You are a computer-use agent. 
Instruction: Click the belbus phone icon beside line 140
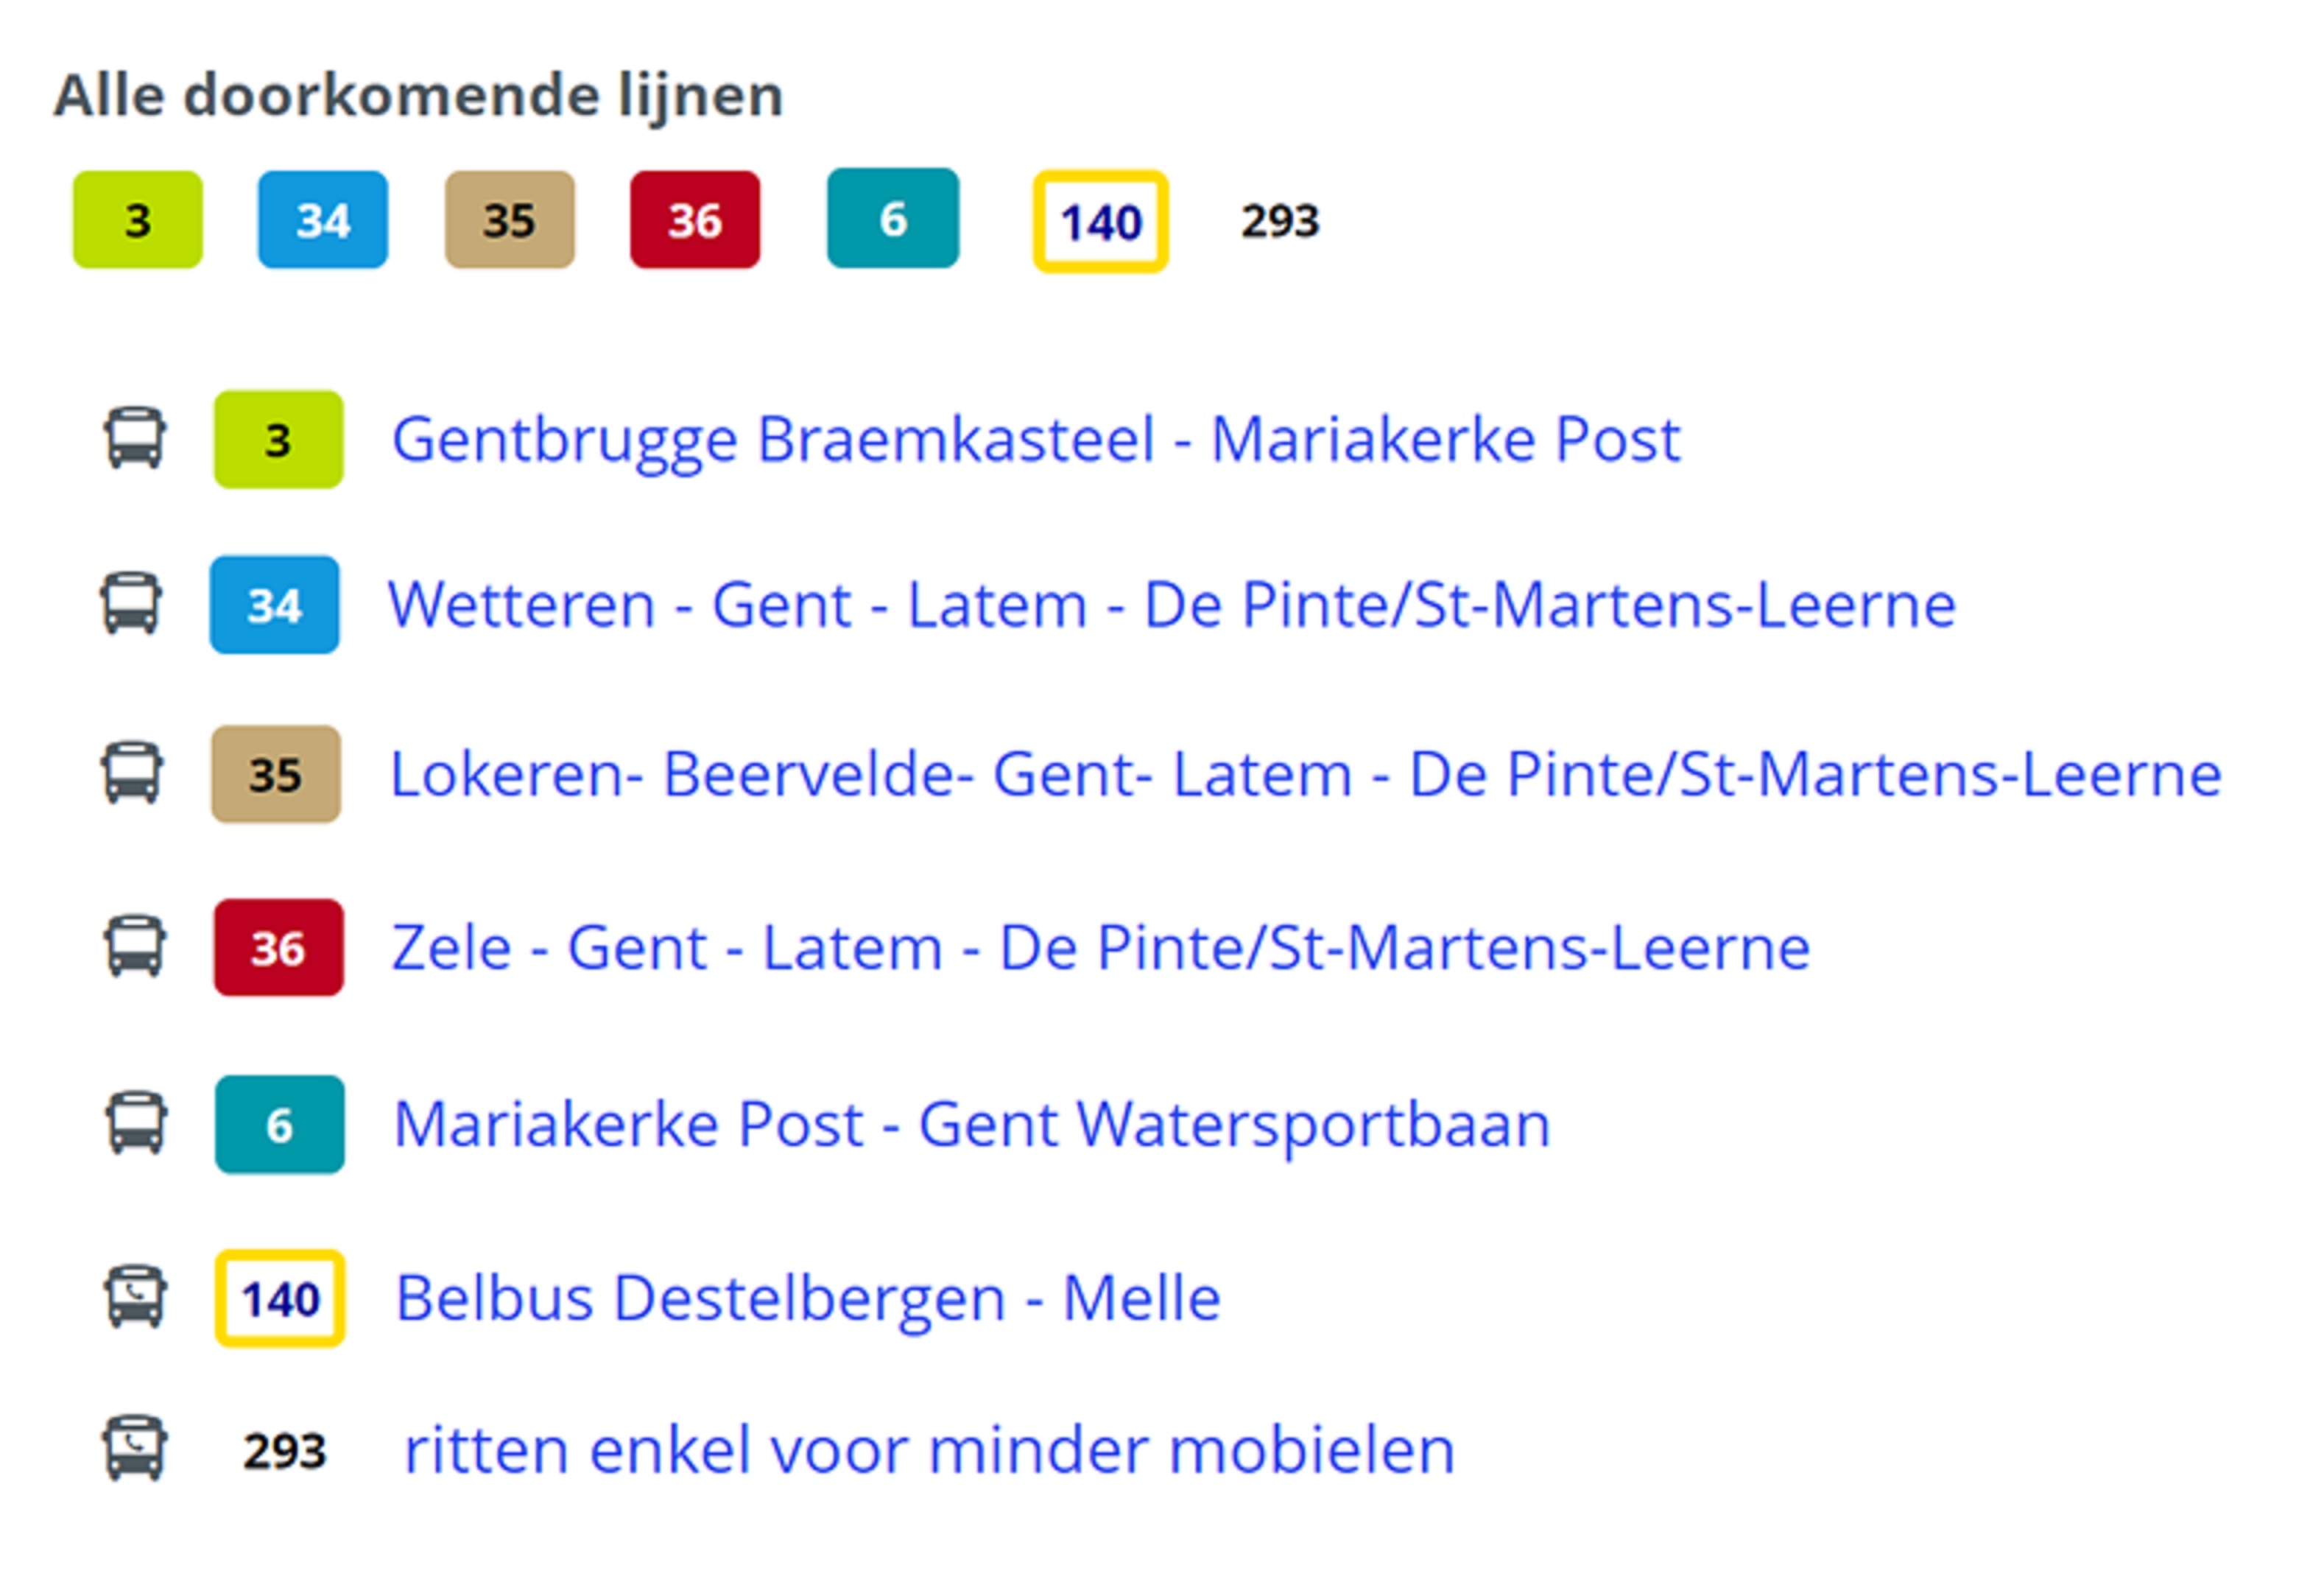tap(135, 1297)
